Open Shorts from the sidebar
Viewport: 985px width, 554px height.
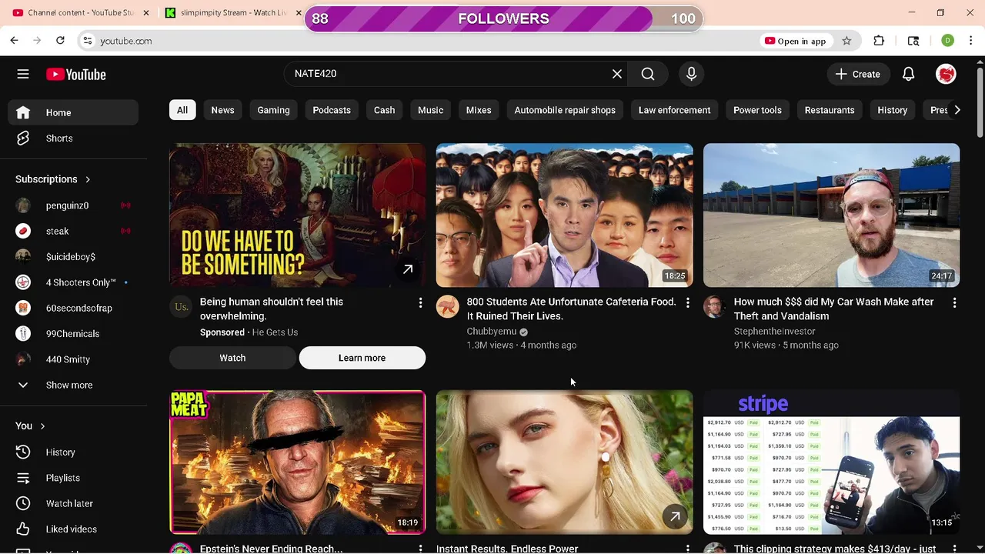pos(73,138)
